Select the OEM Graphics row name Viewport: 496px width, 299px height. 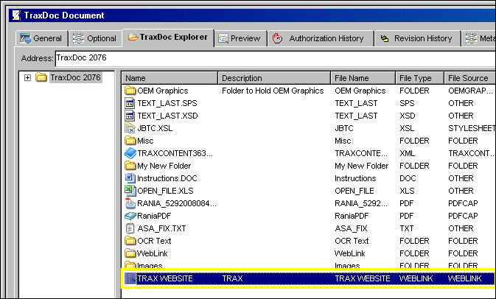point(163,91)
